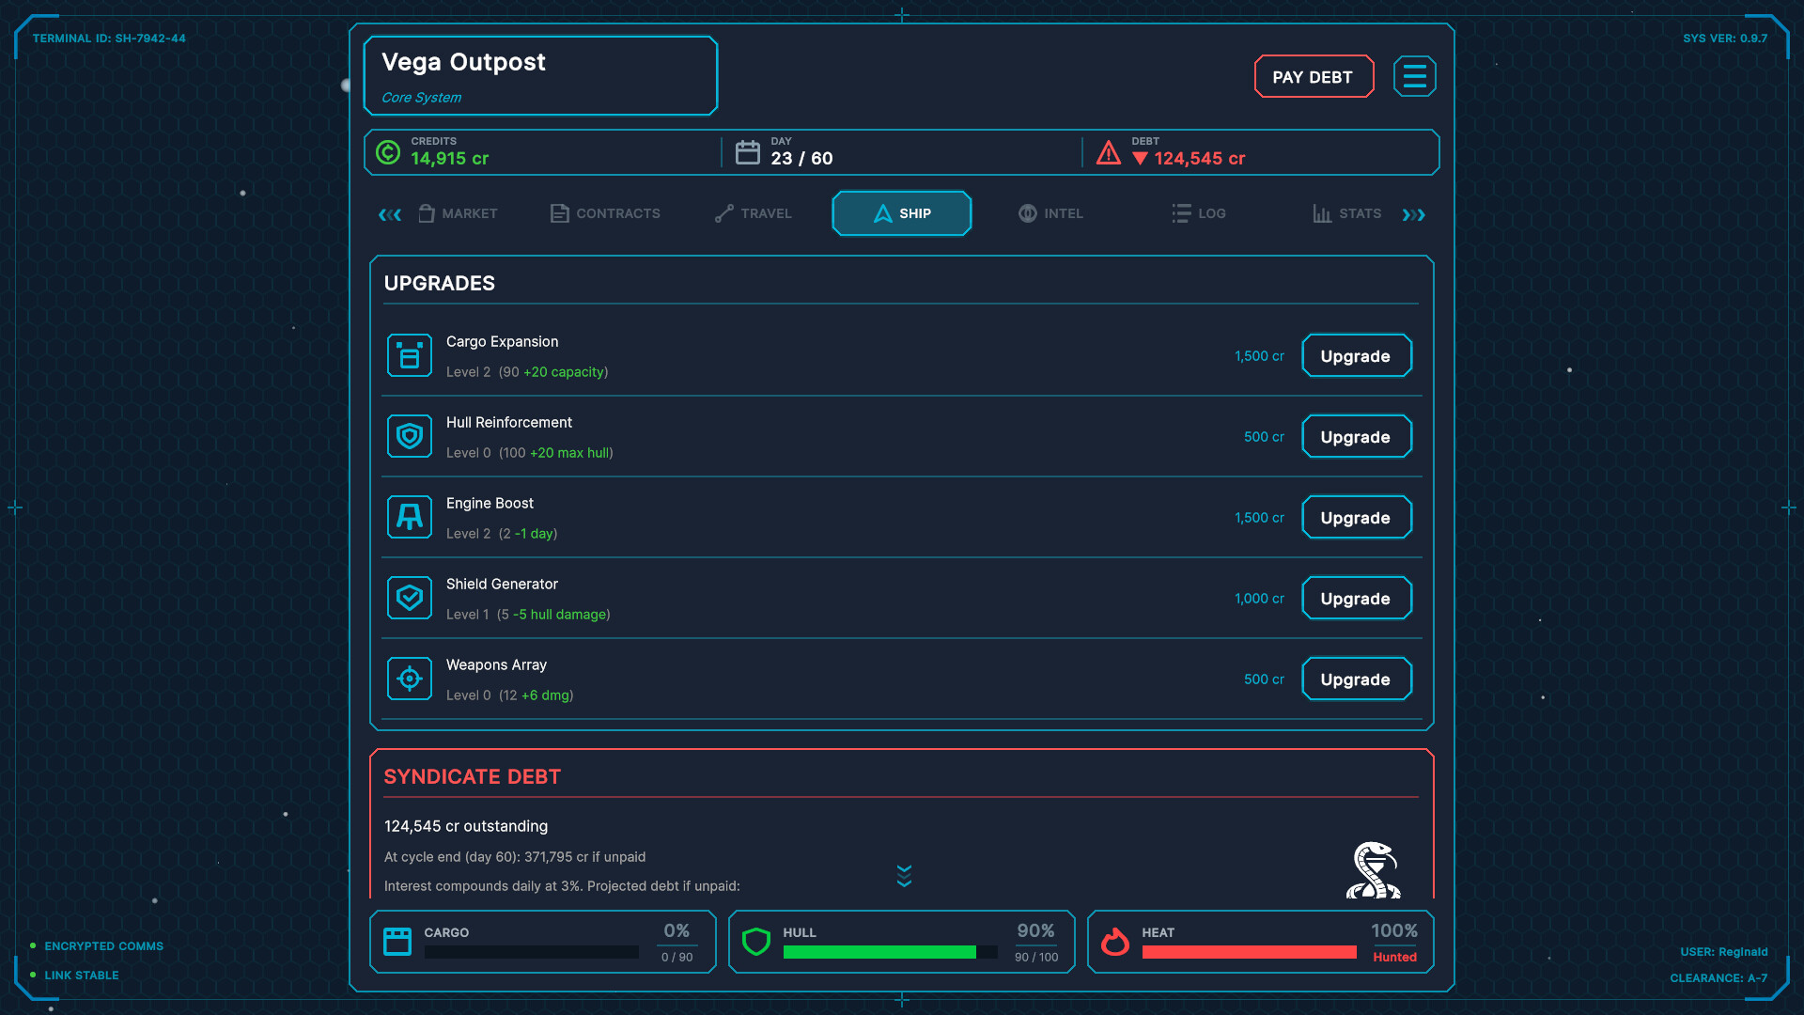Click the day calendar icon
Image resolution: width=1804 pixels, height=1015 pixels.
[x=748, y=152]
